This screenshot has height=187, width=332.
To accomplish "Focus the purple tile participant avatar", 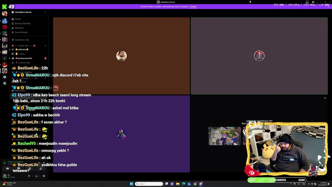I will 121,134.
